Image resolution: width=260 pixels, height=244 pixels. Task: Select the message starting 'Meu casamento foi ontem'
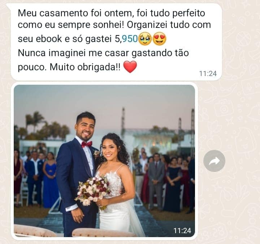coord(116,42)
